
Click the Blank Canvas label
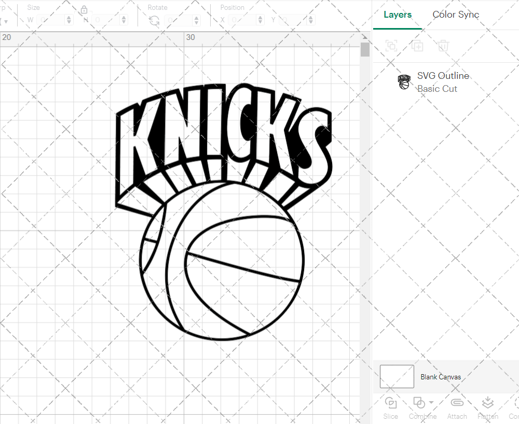click(x=441, y=377)
